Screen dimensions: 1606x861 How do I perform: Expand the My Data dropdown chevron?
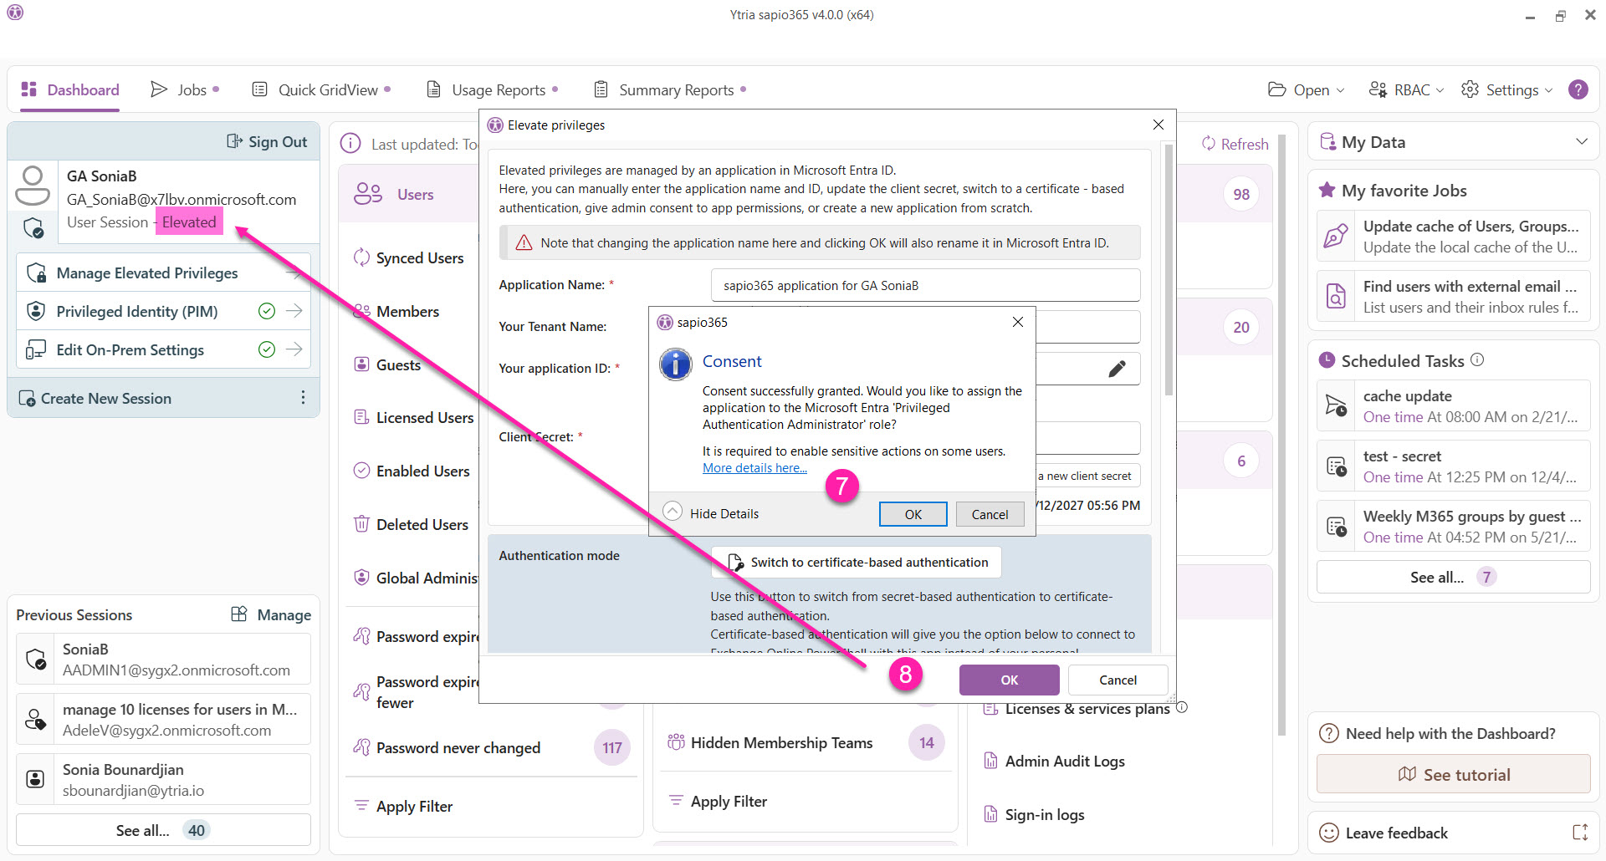coord(1581,142)
